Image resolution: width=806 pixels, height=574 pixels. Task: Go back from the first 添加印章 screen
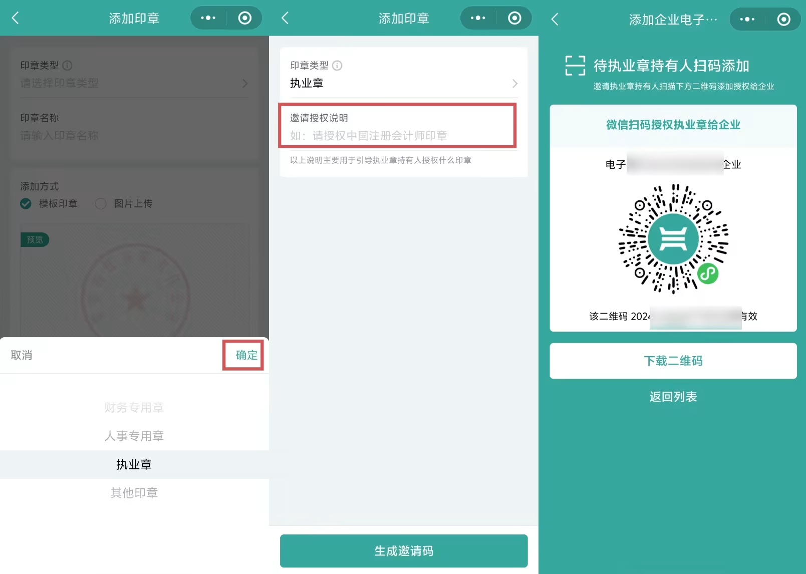pos(16,19)
